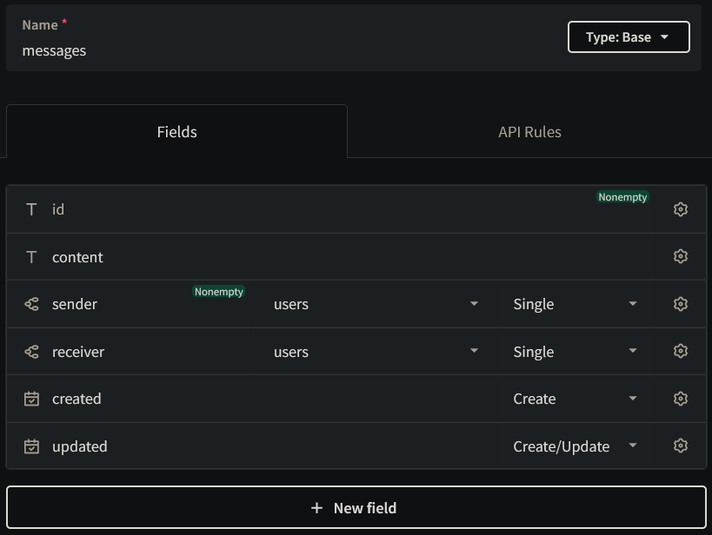Open settings gear for receiver field
Viewport: 712px width, 535px height.
(681, 352)
